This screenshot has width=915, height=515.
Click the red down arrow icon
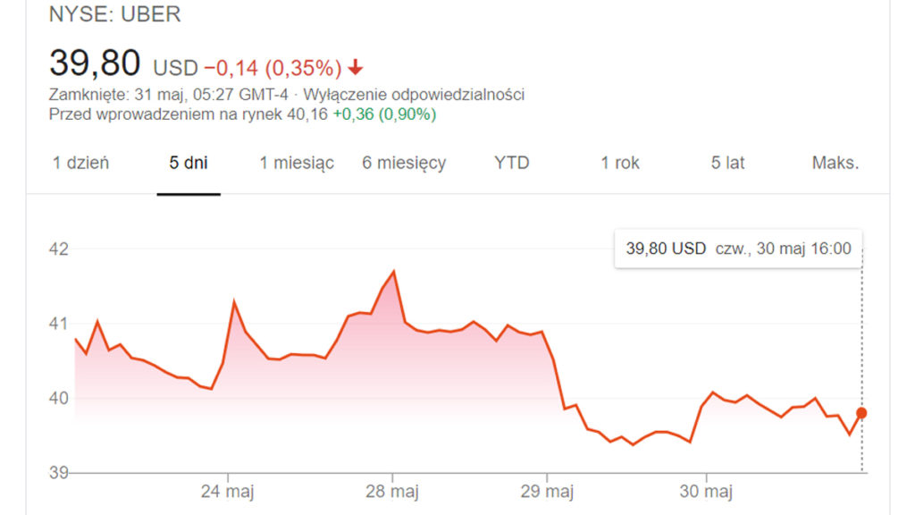coord(356,68)
